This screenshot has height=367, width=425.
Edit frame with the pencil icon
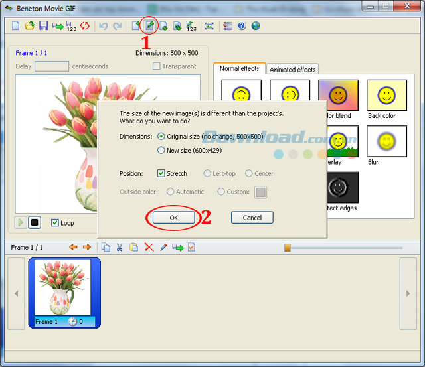(x=163, y=247)
